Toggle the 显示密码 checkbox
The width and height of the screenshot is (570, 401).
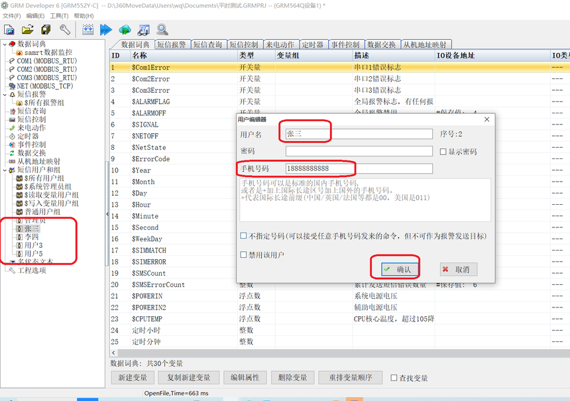443,152
